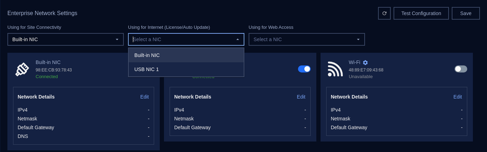Click the Enterprise Network Settings title
487x152 pixels.
42,13
